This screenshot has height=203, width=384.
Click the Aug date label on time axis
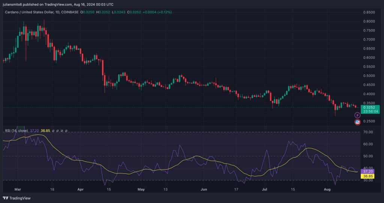point(327,189)
